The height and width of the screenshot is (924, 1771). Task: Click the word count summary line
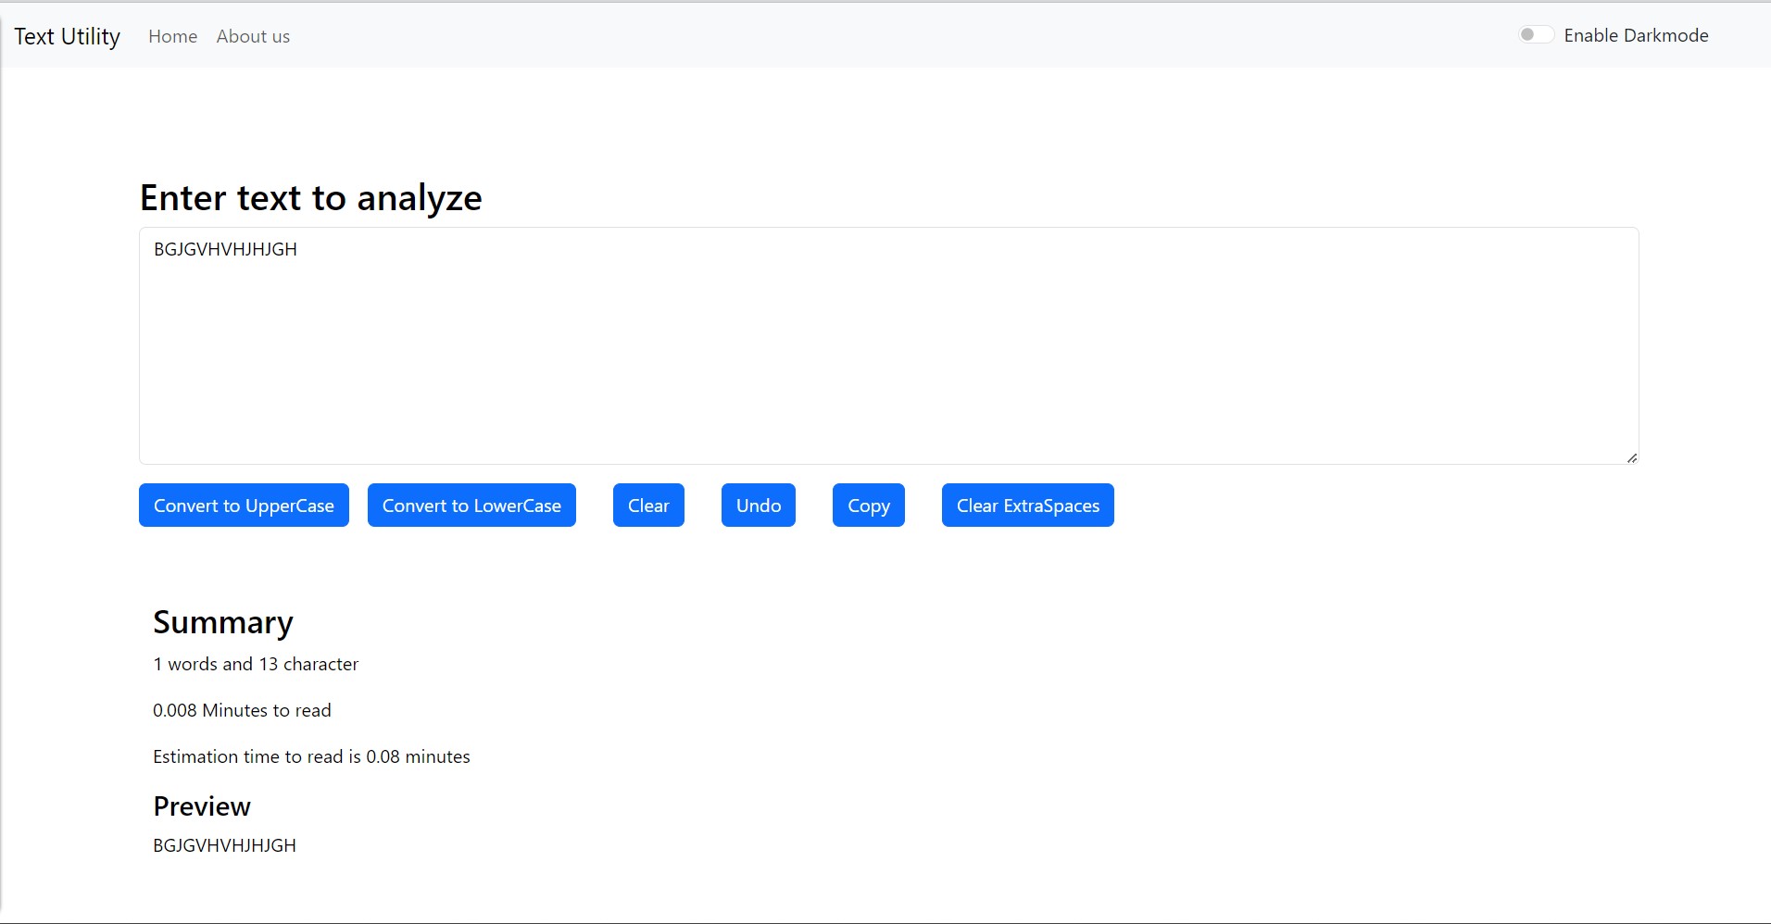pos(255,664)
